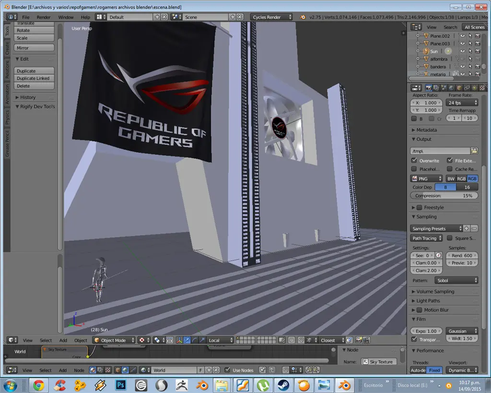Click the OpenGL render image camera icon

(x=359, y=340)
